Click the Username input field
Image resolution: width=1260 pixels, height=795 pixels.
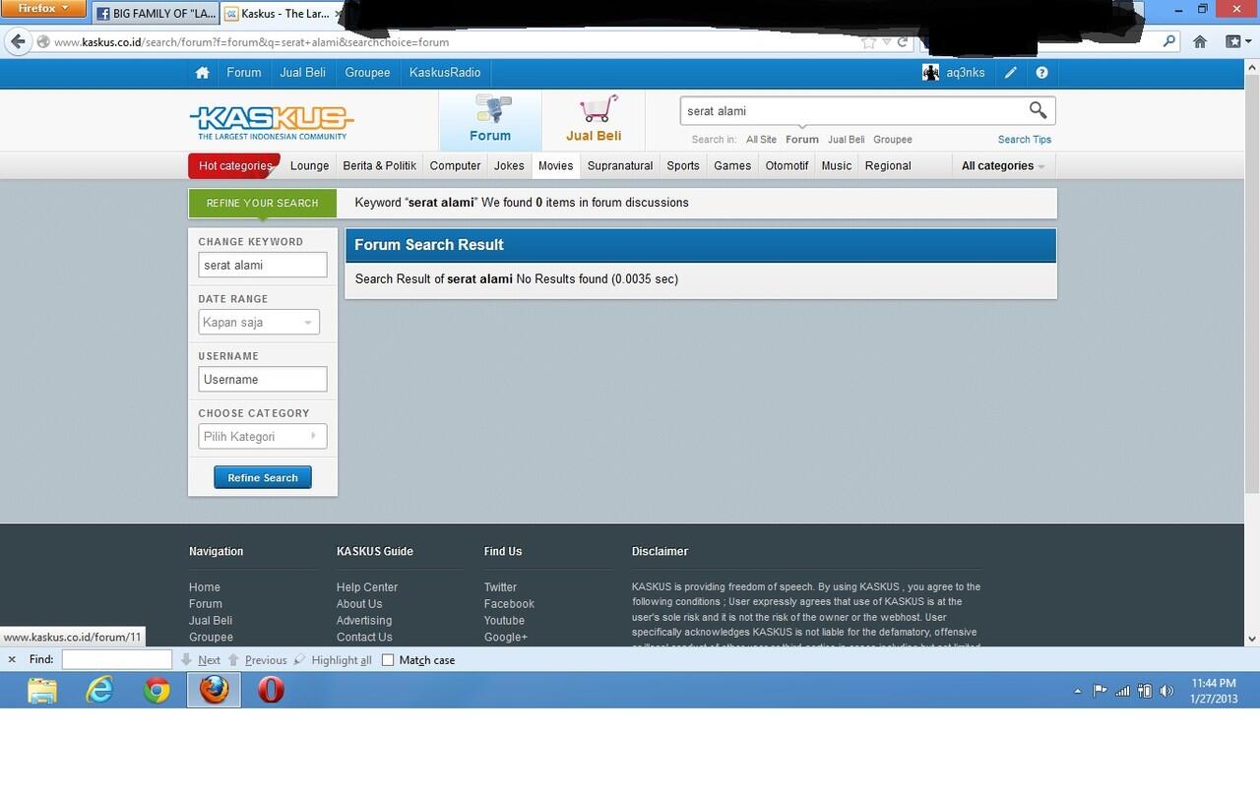pyautogui.click(x=263, y=380)
